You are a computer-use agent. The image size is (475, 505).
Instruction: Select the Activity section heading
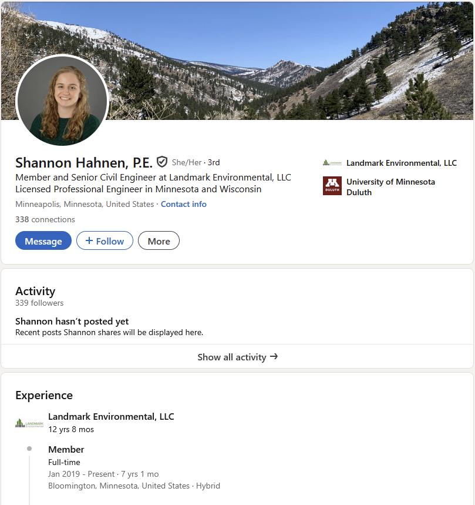click(x=35, y=291)
